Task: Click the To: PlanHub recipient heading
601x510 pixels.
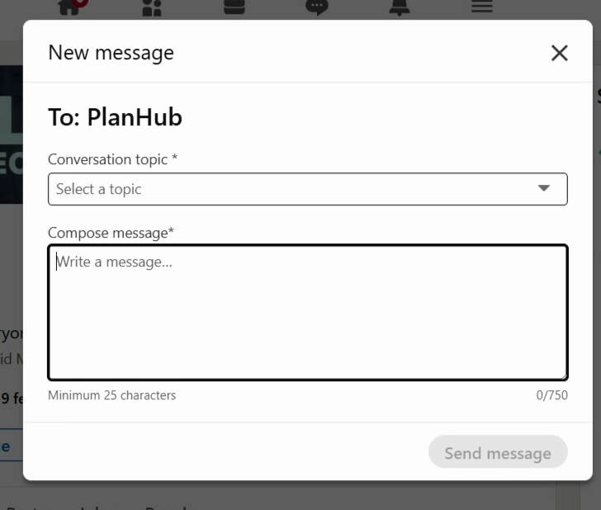Action: (x=115, y=117)
